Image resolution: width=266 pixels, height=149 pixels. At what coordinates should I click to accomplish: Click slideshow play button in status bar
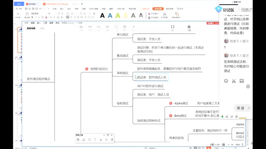209,148
